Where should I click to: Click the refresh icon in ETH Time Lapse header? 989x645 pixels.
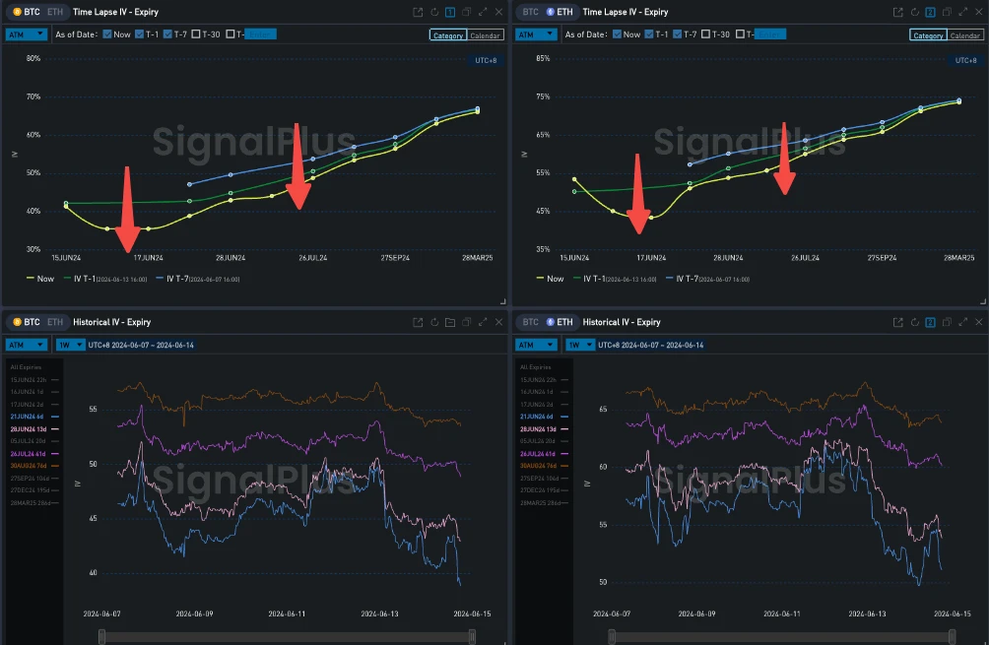[x=914, y=12]
